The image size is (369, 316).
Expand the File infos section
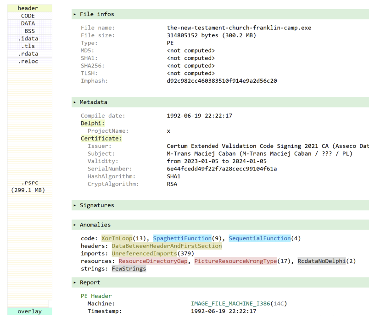click(91, 14)
